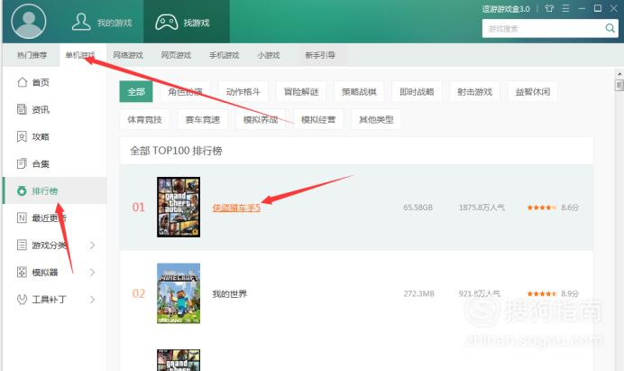Filter by 动作格斗 category

point(243,92)
